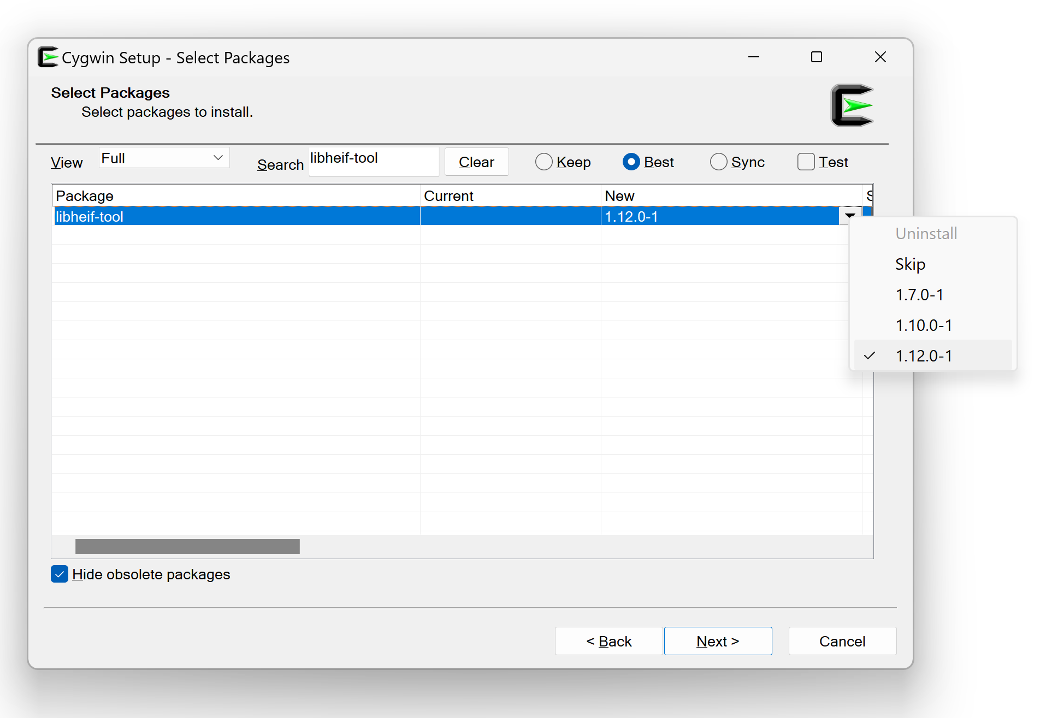Viewport: 1046px width, 718px height.
Task: Click the New column header
Action: (x=732, y=195)
